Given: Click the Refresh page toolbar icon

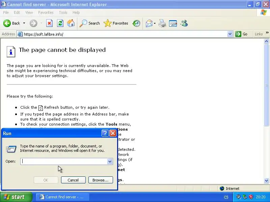Looking at the screenshot, I should (x=60, y=23).
